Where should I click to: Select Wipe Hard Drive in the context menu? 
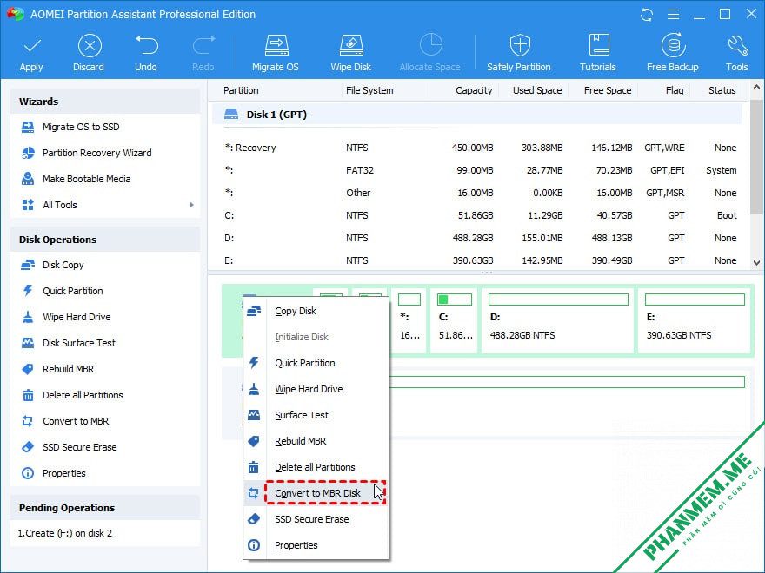316,389
